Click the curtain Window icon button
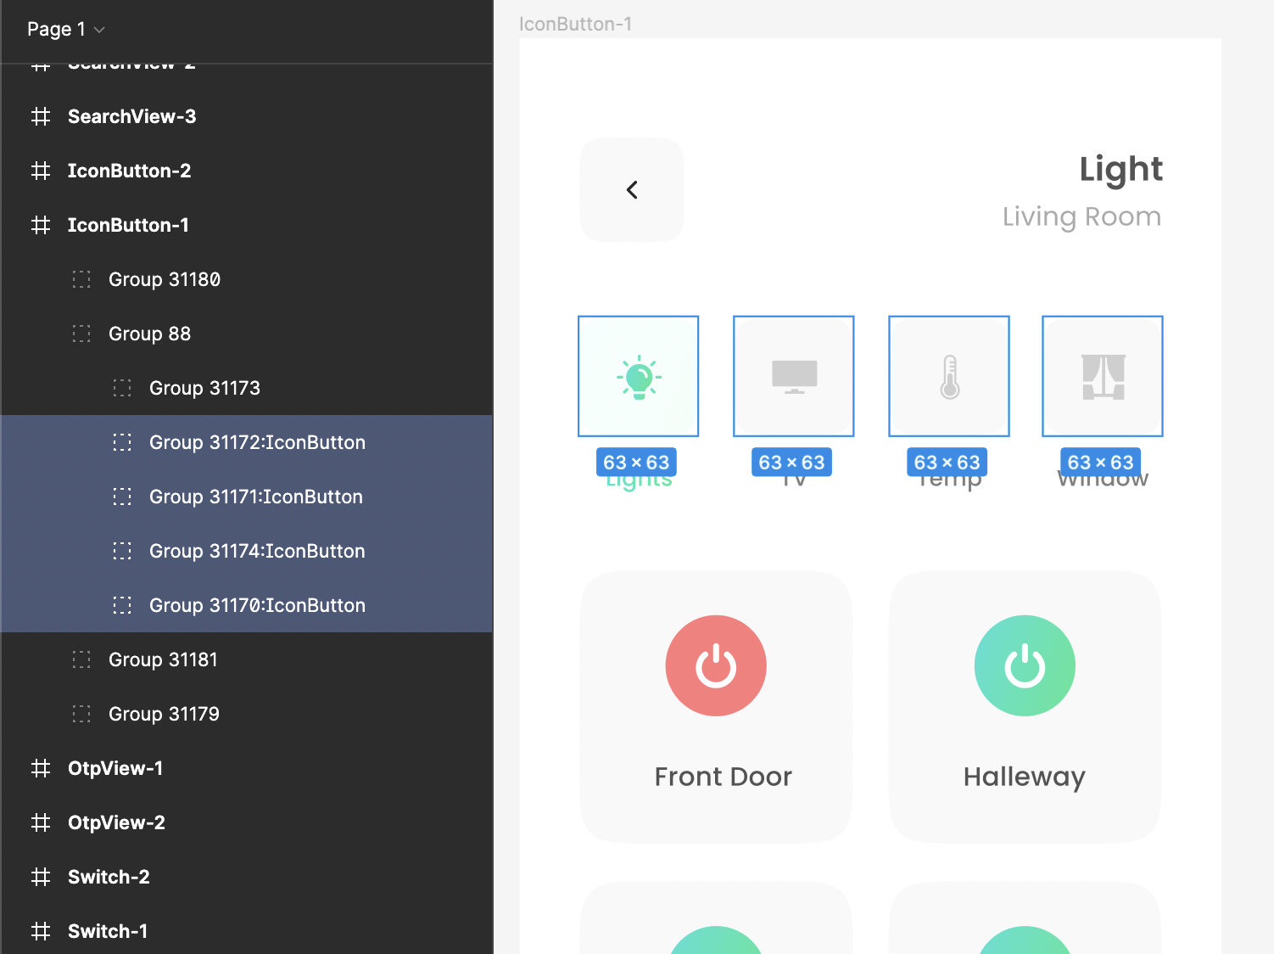 [x=1103, y=376]
